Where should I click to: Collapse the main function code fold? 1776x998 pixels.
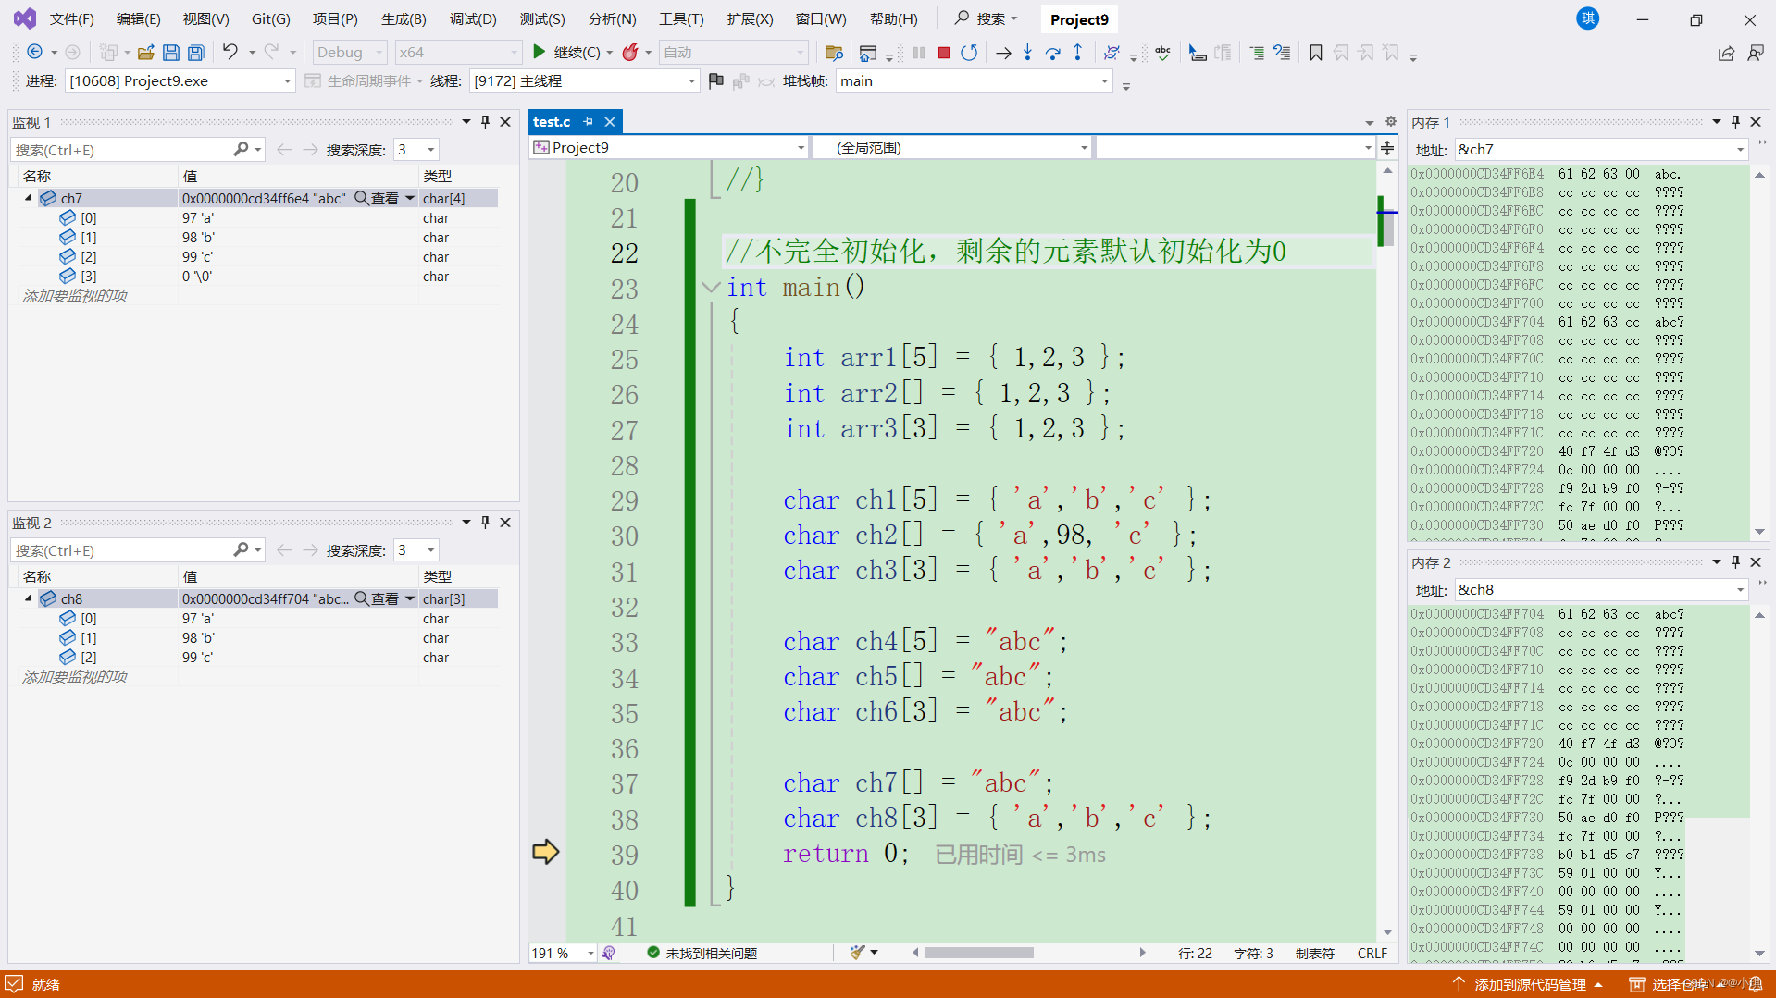point(710,288)
